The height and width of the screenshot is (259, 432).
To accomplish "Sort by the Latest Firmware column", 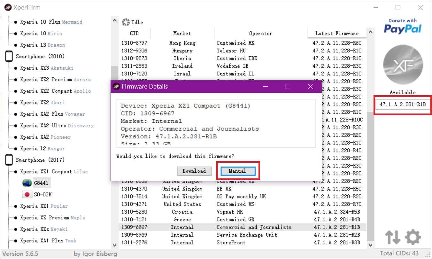I will click(337, 33).
